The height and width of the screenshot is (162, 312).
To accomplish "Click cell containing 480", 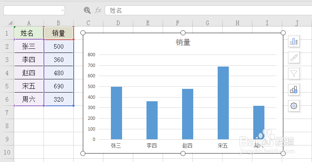I will (58, 73).
